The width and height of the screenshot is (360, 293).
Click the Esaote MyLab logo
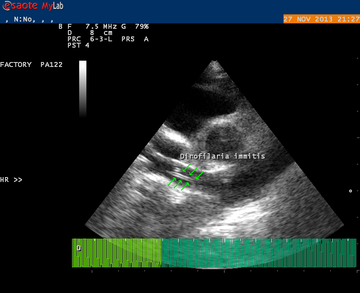pyautogui.click(x=33, y=6)
